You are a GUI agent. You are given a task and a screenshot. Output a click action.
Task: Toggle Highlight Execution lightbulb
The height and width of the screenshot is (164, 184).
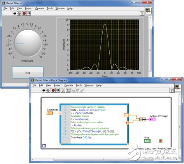pyautogui.click(x=63, y=90)
